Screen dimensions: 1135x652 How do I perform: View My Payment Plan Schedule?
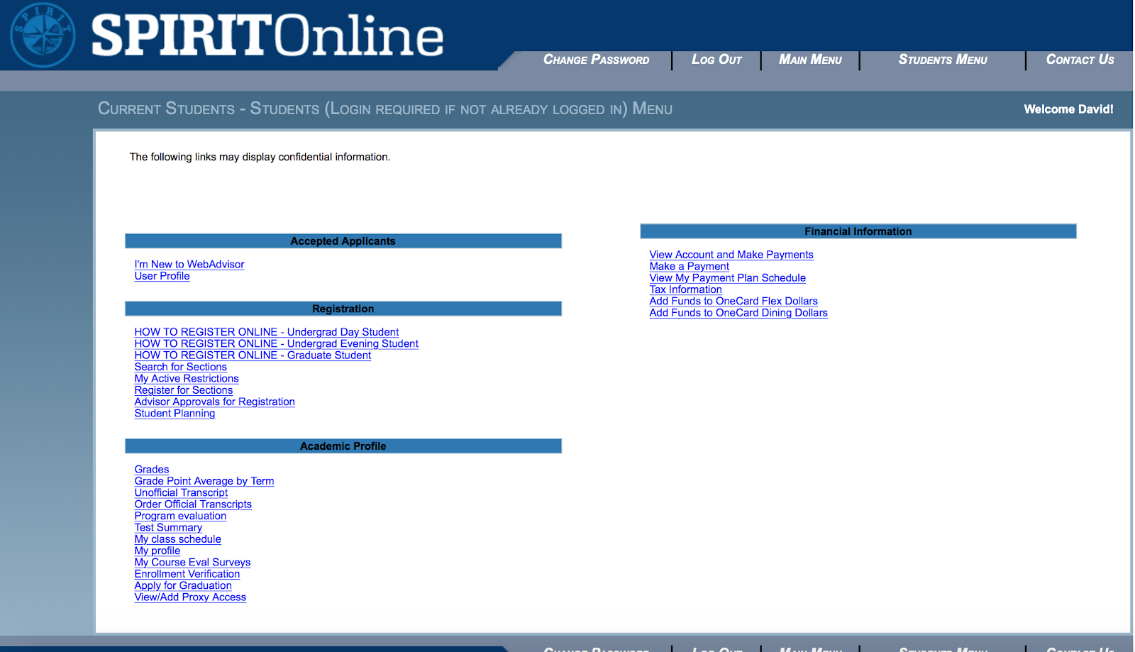[x=728, y=278]
